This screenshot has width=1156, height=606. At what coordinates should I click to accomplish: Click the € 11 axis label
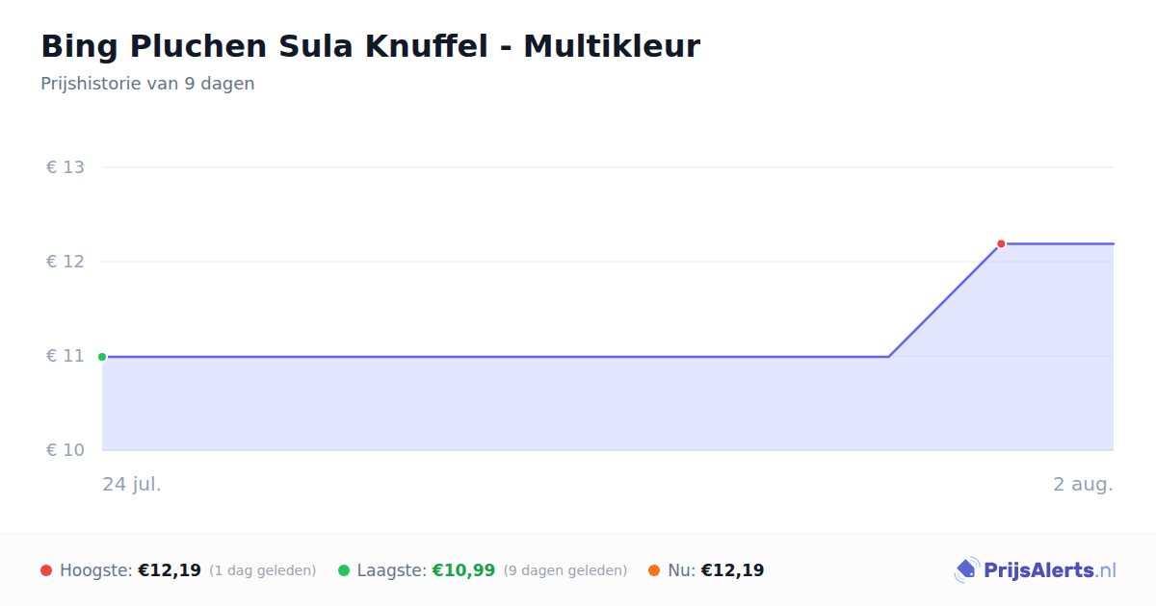tap(66, 356)
